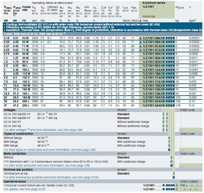Open the other types of construction link
The image size is (204, 193).
(50, 150)
